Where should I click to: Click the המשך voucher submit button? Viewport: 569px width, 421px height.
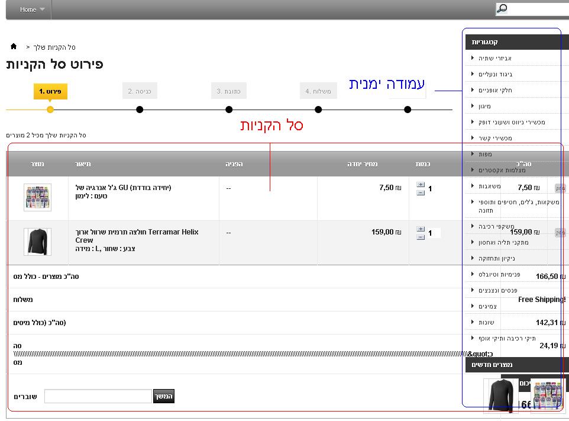(164, 396)
